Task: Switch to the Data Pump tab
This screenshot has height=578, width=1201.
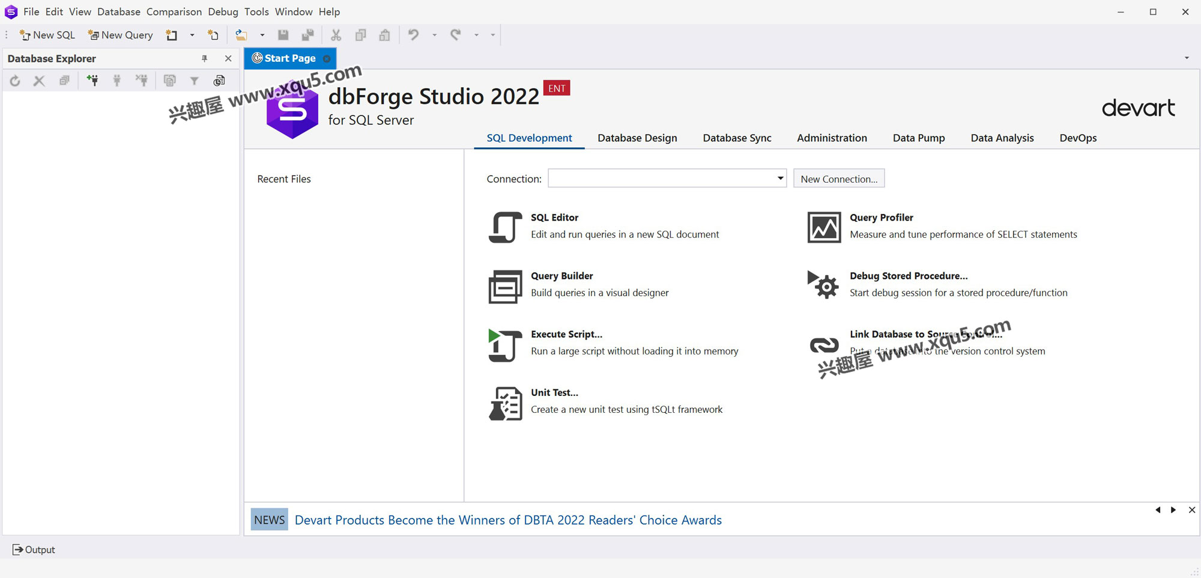Action: tap(919, 138)
